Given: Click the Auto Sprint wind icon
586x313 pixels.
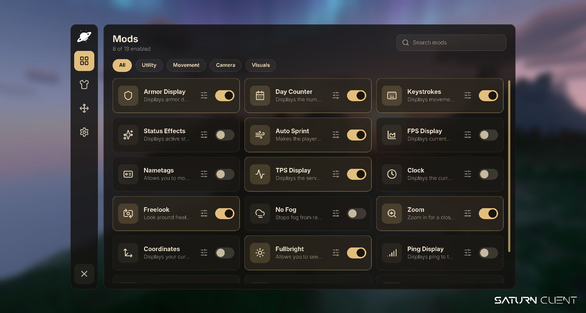Looking at the screenshot, I should pos(260,135).
